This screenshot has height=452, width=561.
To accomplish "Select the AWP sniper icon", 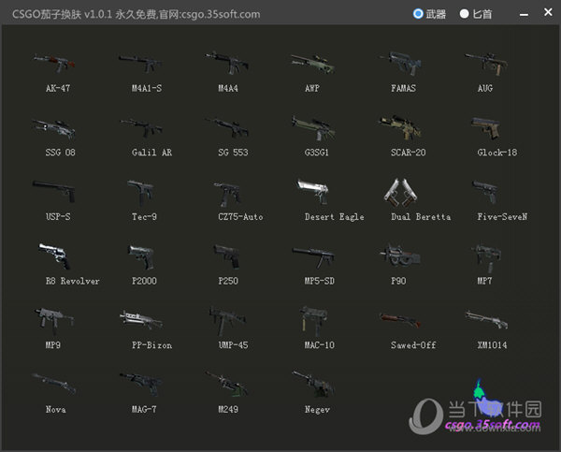I will 313,63.
